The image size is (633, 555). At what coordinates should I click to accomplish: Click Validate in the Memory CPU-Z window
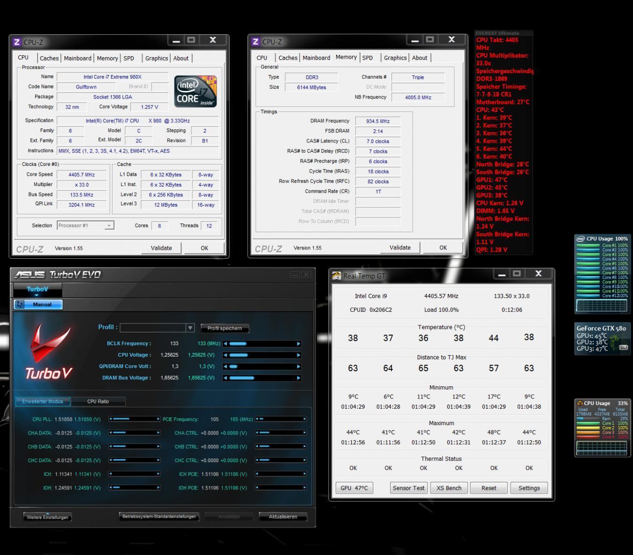pos(400,247)
